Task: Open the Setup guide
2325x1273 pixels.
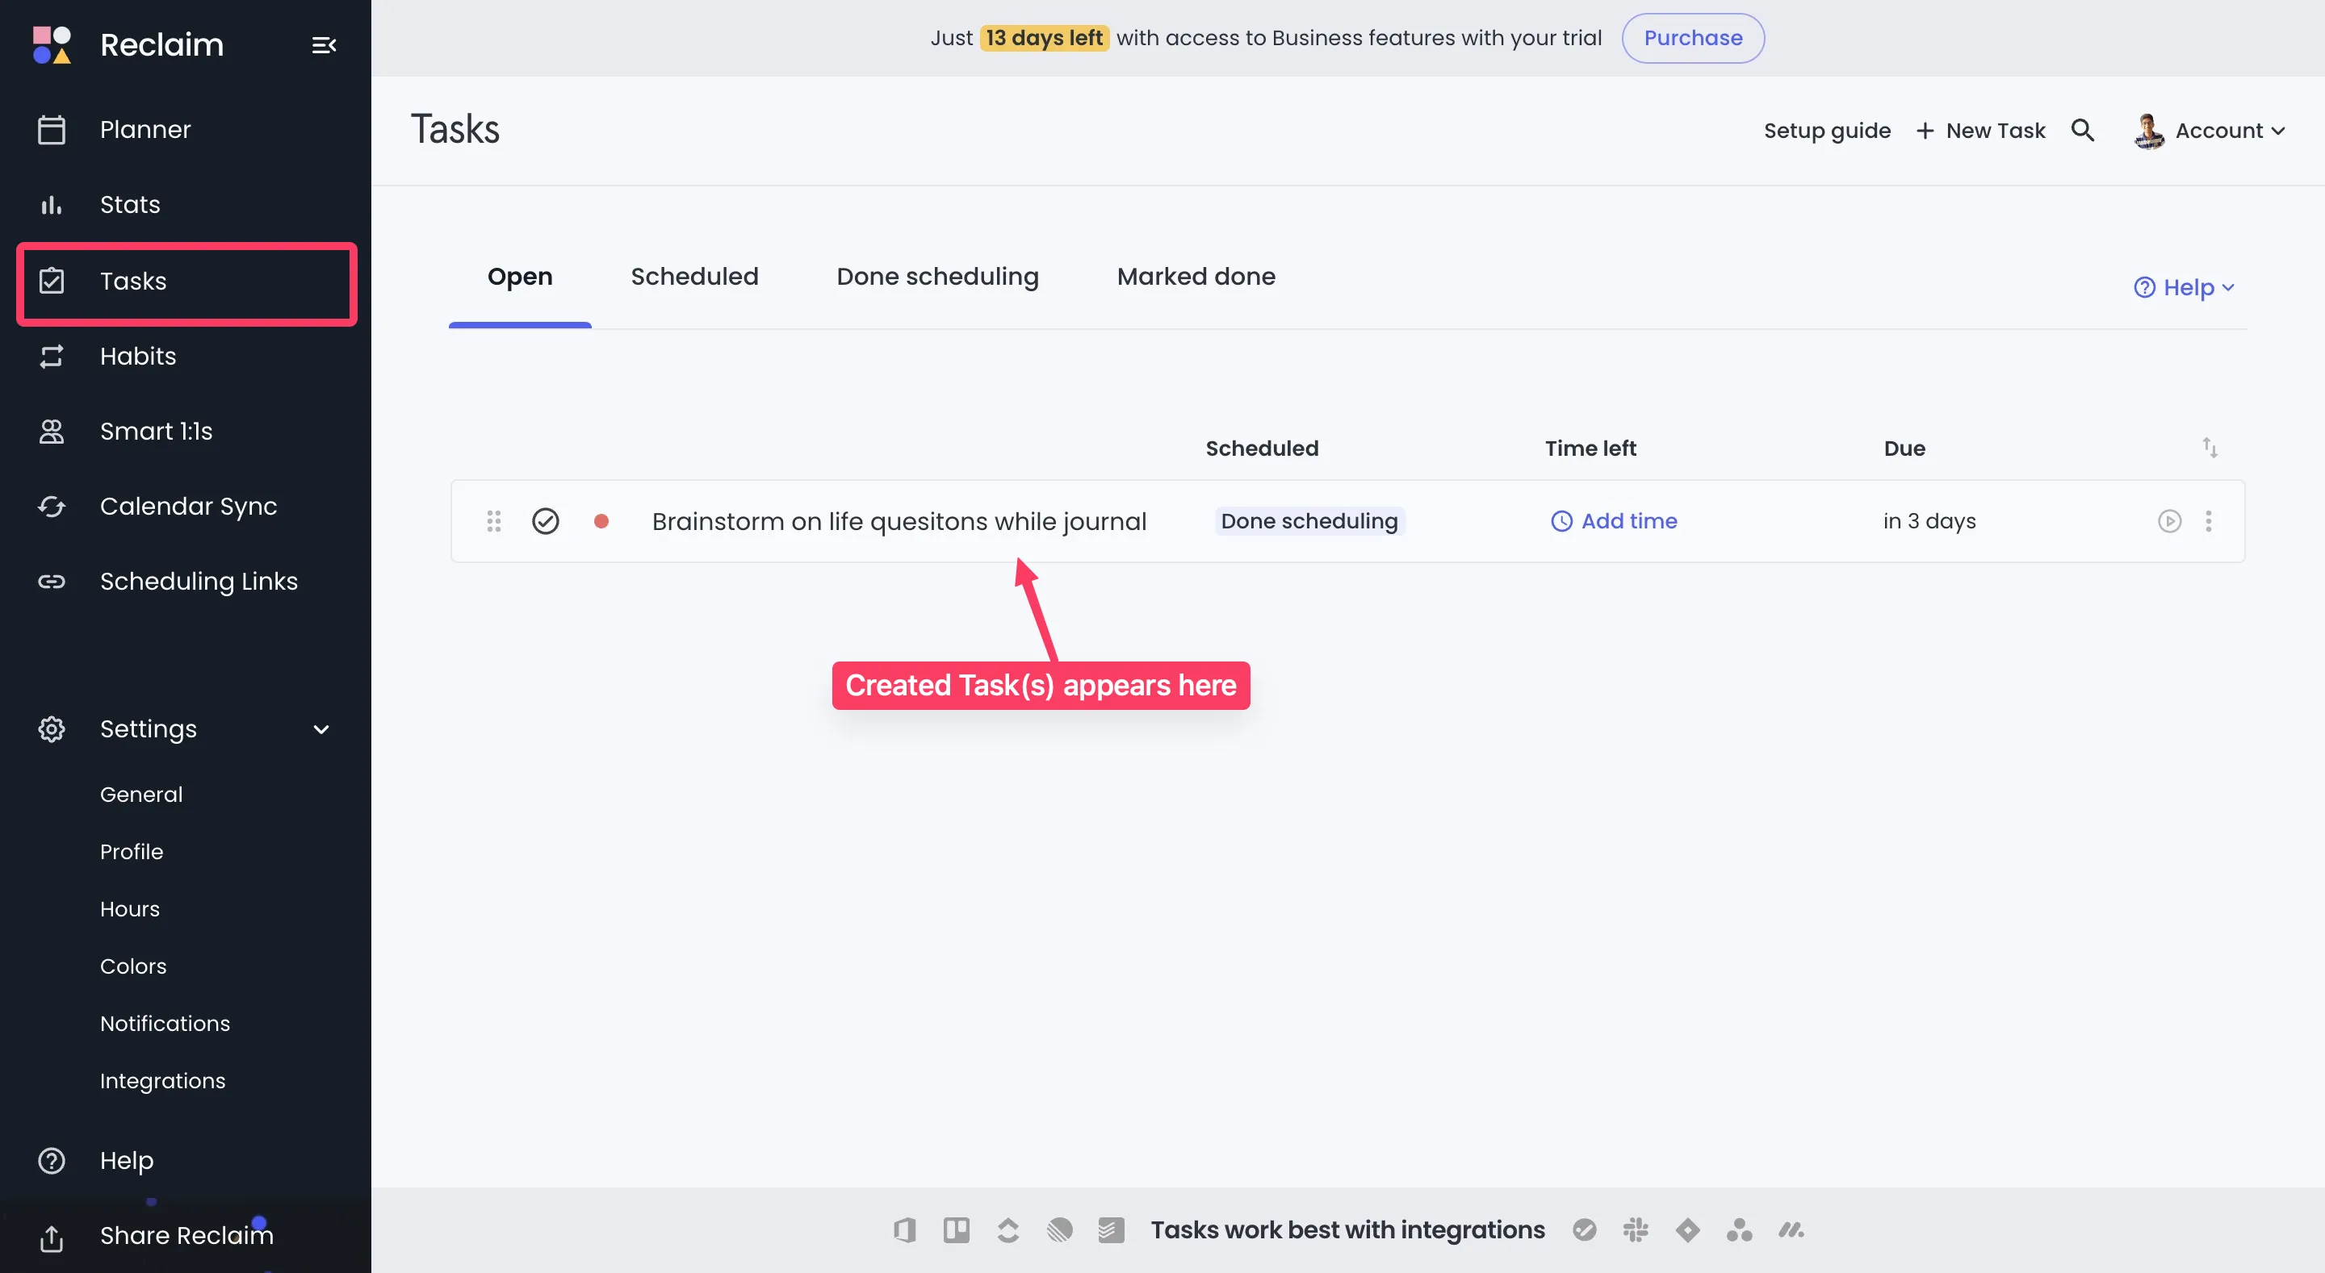Action: click(x=1827, y=131)
